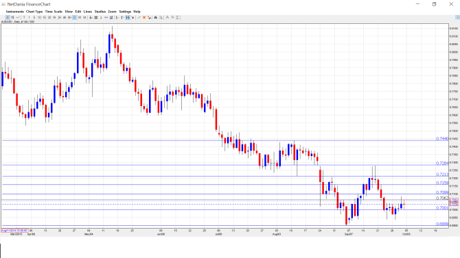The width and height of the screenshot is (460, 258).
Task: Switch to tick (T) time scale
Action: coord(24,18)
